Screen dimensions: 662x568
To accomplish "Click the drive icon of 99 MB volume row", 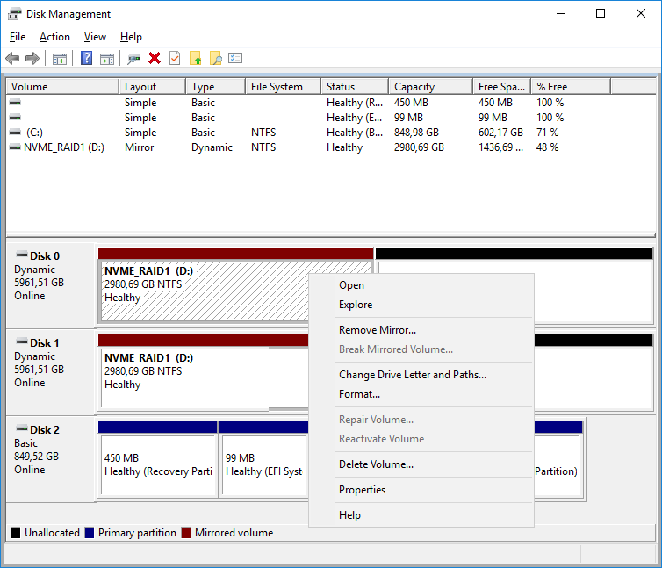I will (x=15, y=117).
